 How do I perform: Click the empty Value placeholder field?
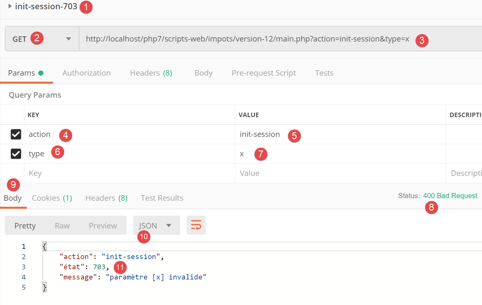click(x=338, y=173)
